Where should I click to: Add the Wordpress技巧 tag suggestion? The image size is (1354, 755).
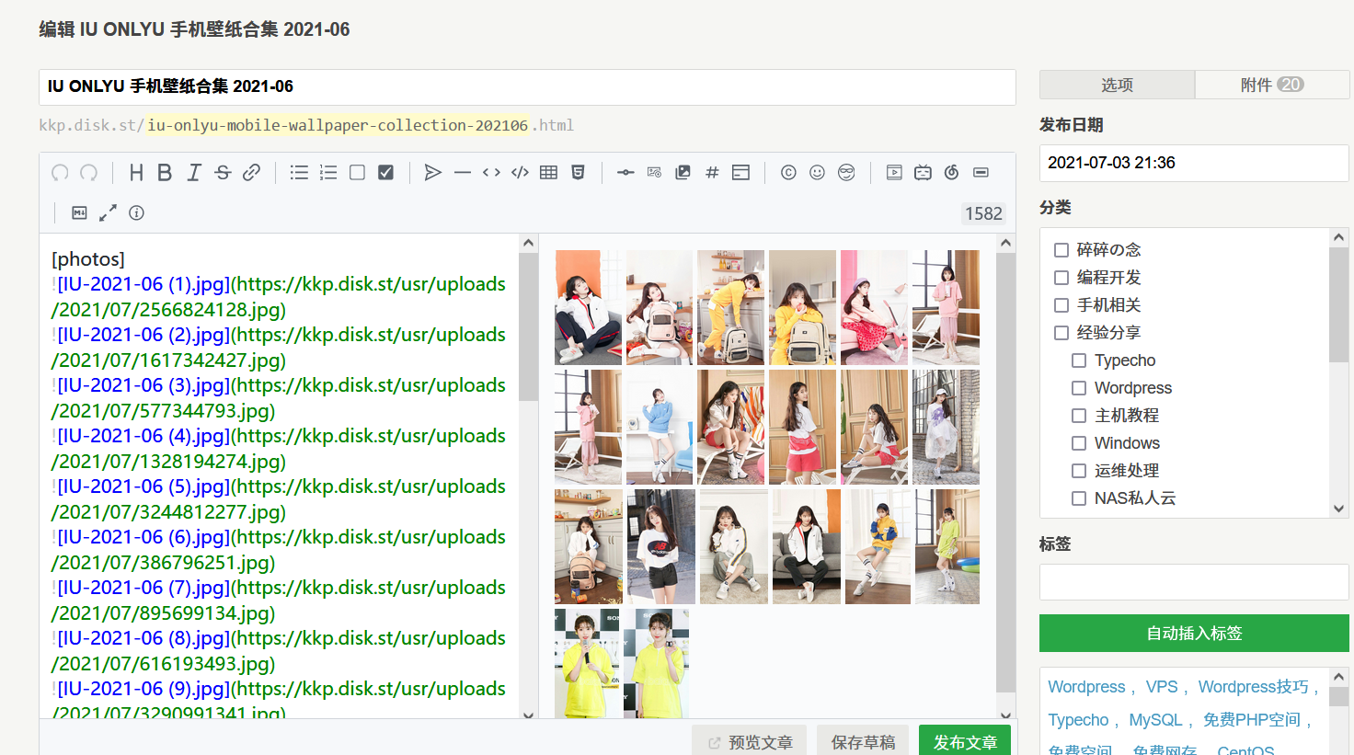pyautogui.click(x=1253, y=687)
